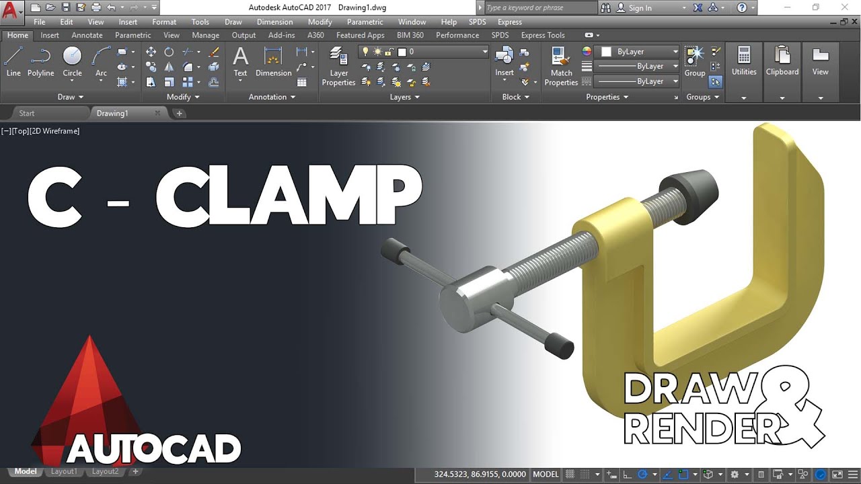Pick the Circle tool
Screen dimensions: 861x484
[x=72, y=61]
